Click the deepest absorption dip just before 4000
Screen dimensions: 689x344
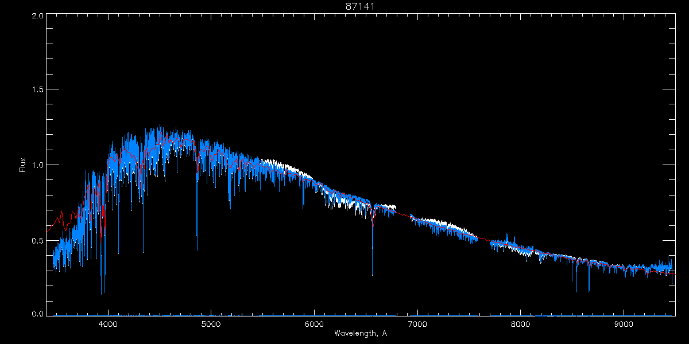tap(102, 294)
